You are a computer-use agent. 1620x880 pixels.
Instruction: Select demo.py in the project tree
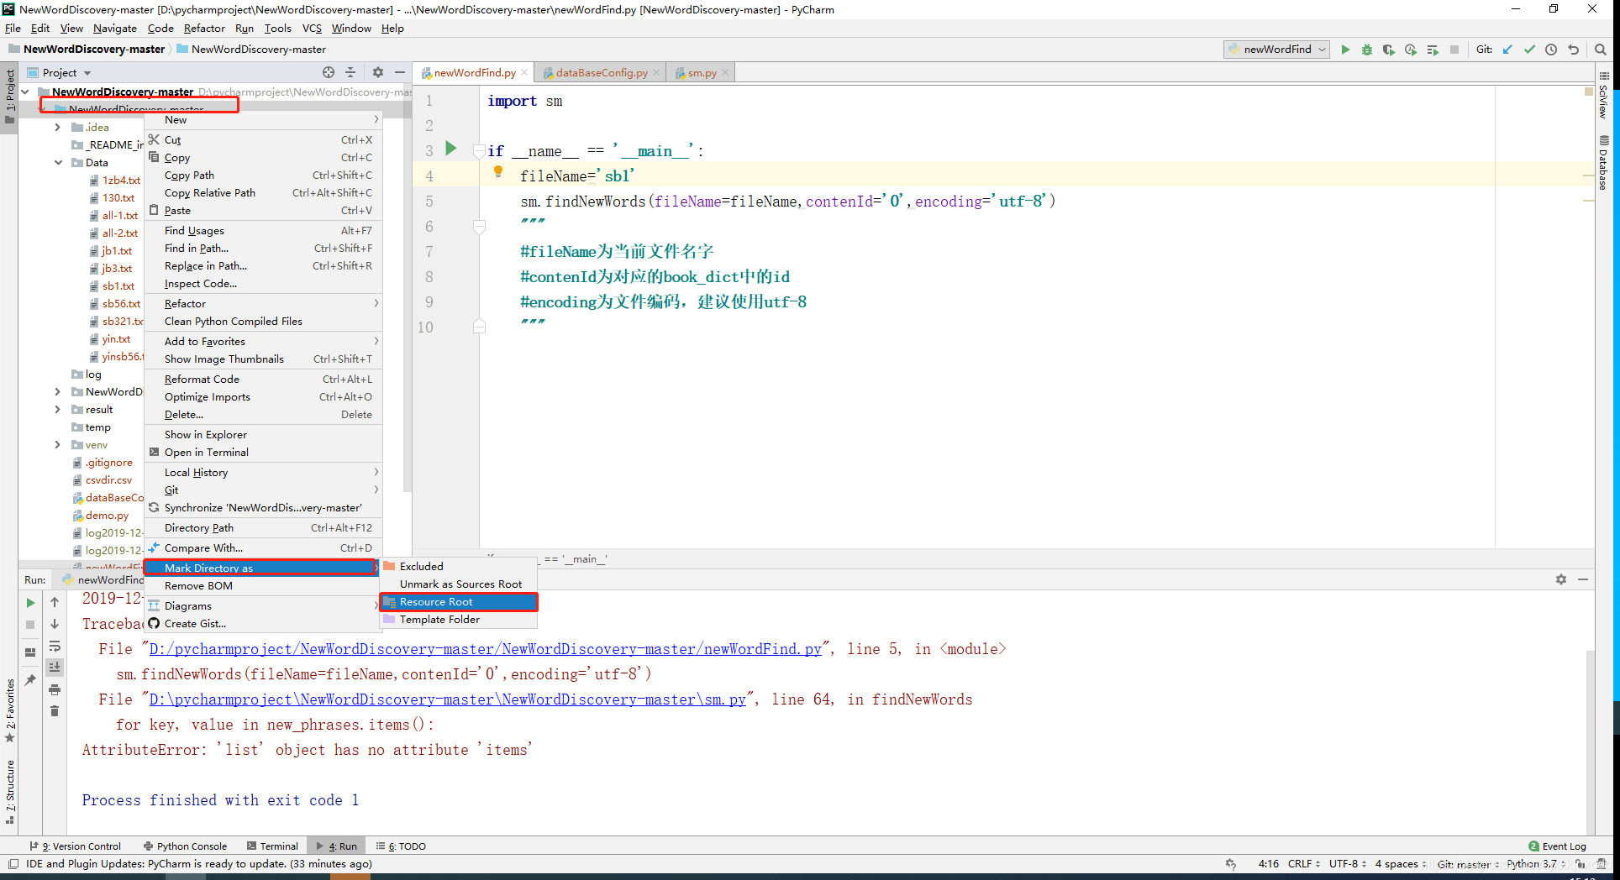pyautogui.click(x=107, y=516)
